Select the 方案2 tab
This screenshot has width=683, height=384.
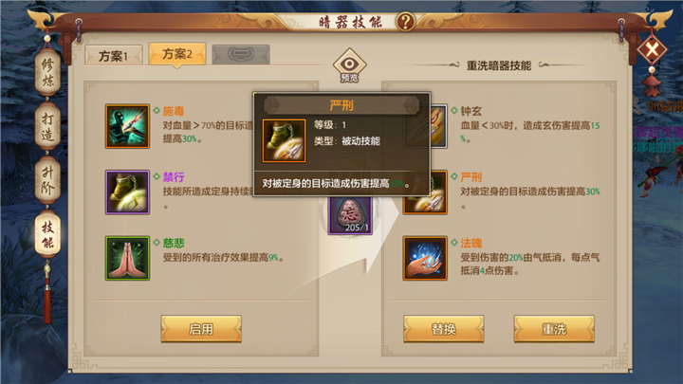(176, 54)
